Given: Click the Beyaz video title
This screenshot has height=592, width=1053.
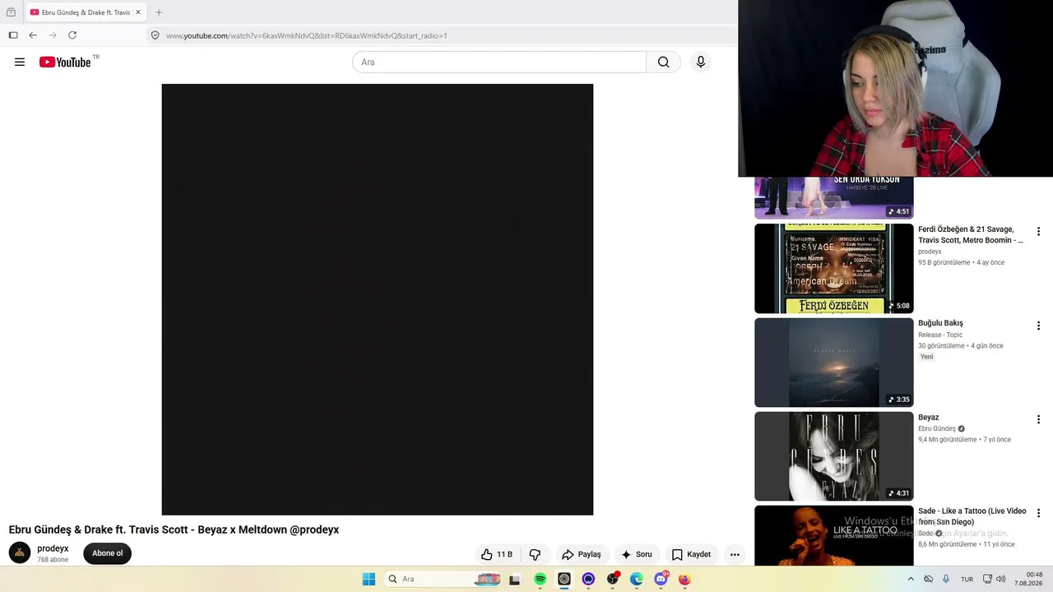Looking at the screenshot, I should 929,417.
